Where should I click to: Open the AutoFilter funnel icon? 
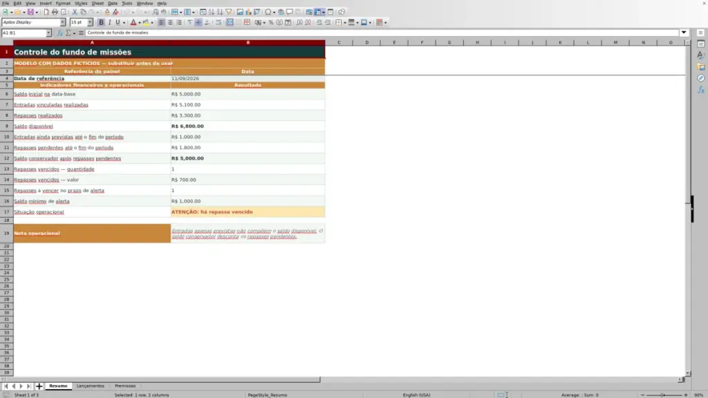tap(228, 12)
